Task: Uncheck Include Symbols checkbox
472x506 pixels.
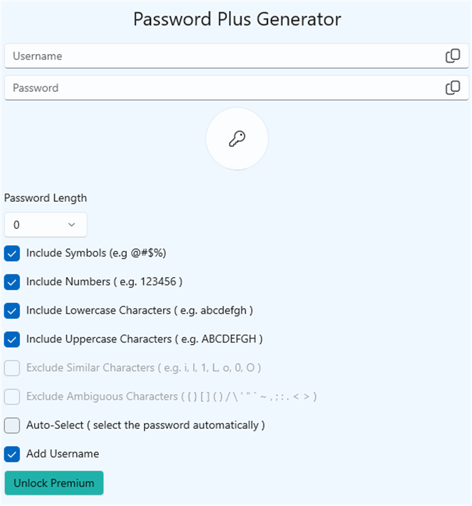Action: coord(12,253)
